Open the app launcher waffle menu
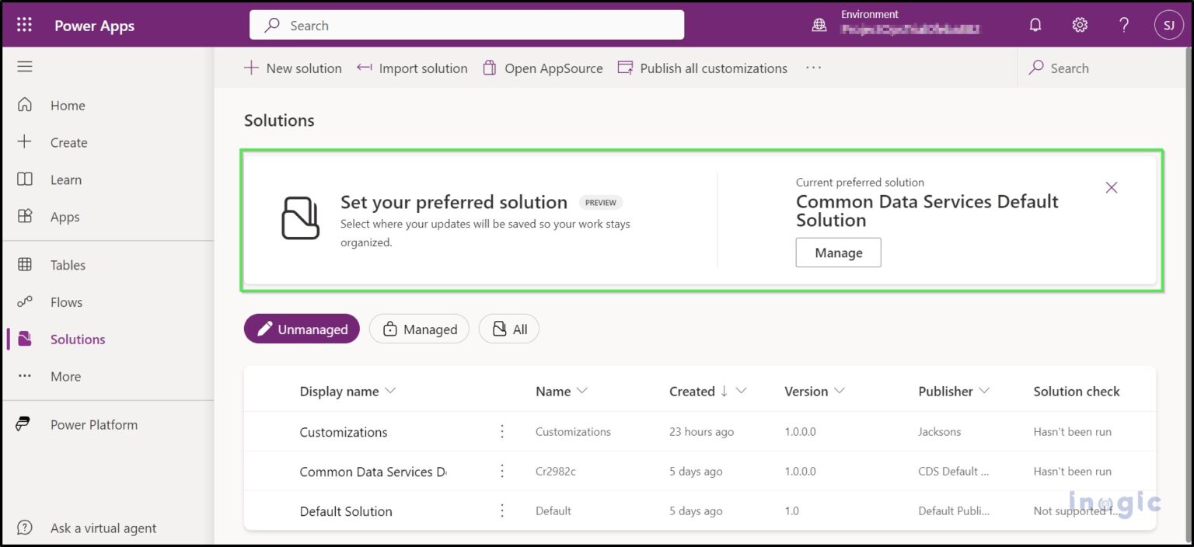 [23, 24]
